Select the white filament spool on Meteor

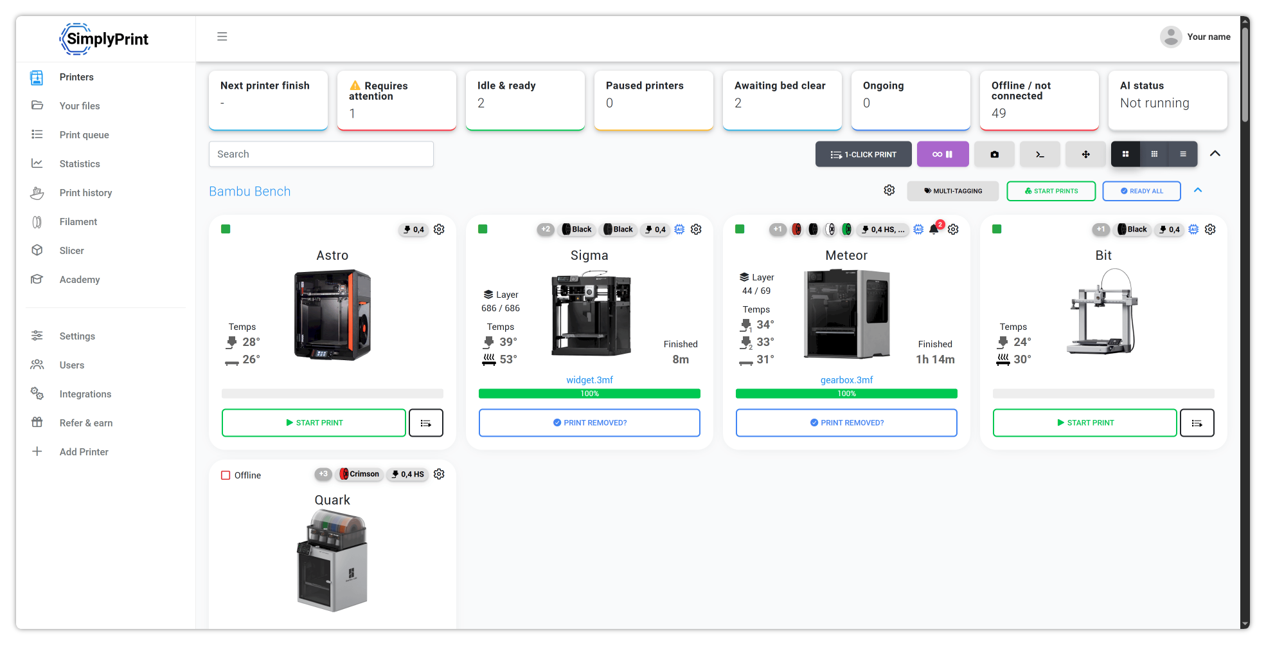[830, 230]
